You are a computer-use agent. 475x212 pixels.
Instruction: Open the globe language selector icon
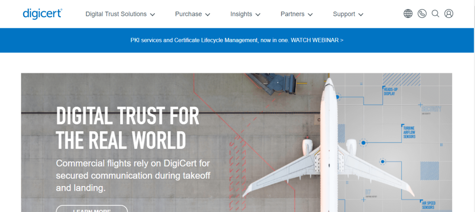click(408, 13)
